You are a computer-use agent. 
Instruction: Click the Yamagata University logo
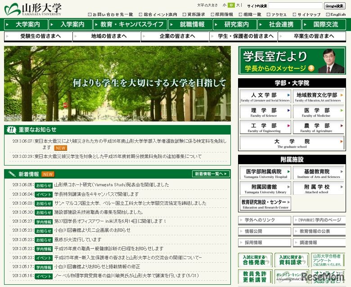33,9
